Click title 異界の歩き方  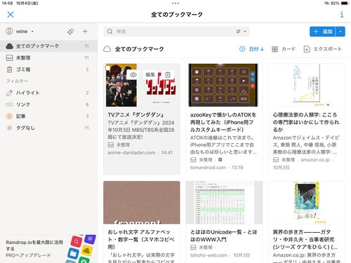click(305, 239)
